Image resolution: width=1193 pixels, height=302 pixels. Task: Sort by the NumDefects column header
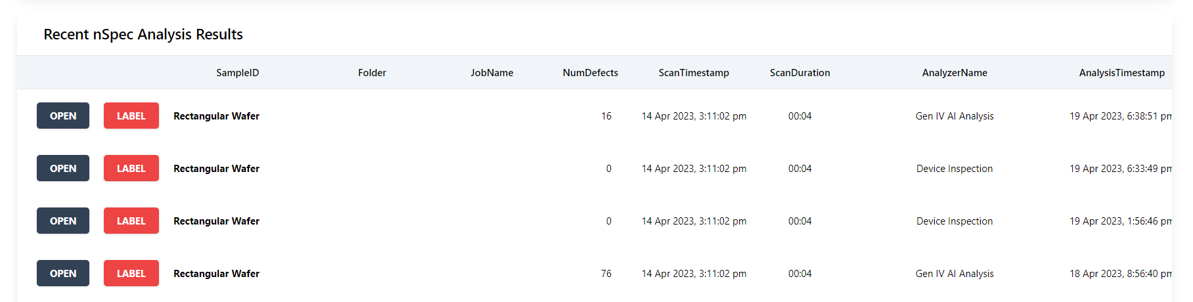[590, 73]
